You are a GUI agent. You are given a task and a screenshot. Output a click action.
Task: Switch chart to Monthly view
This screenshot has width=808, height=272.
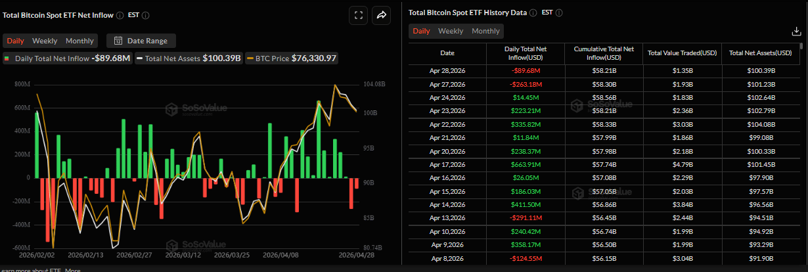click(x=79, y=41)
